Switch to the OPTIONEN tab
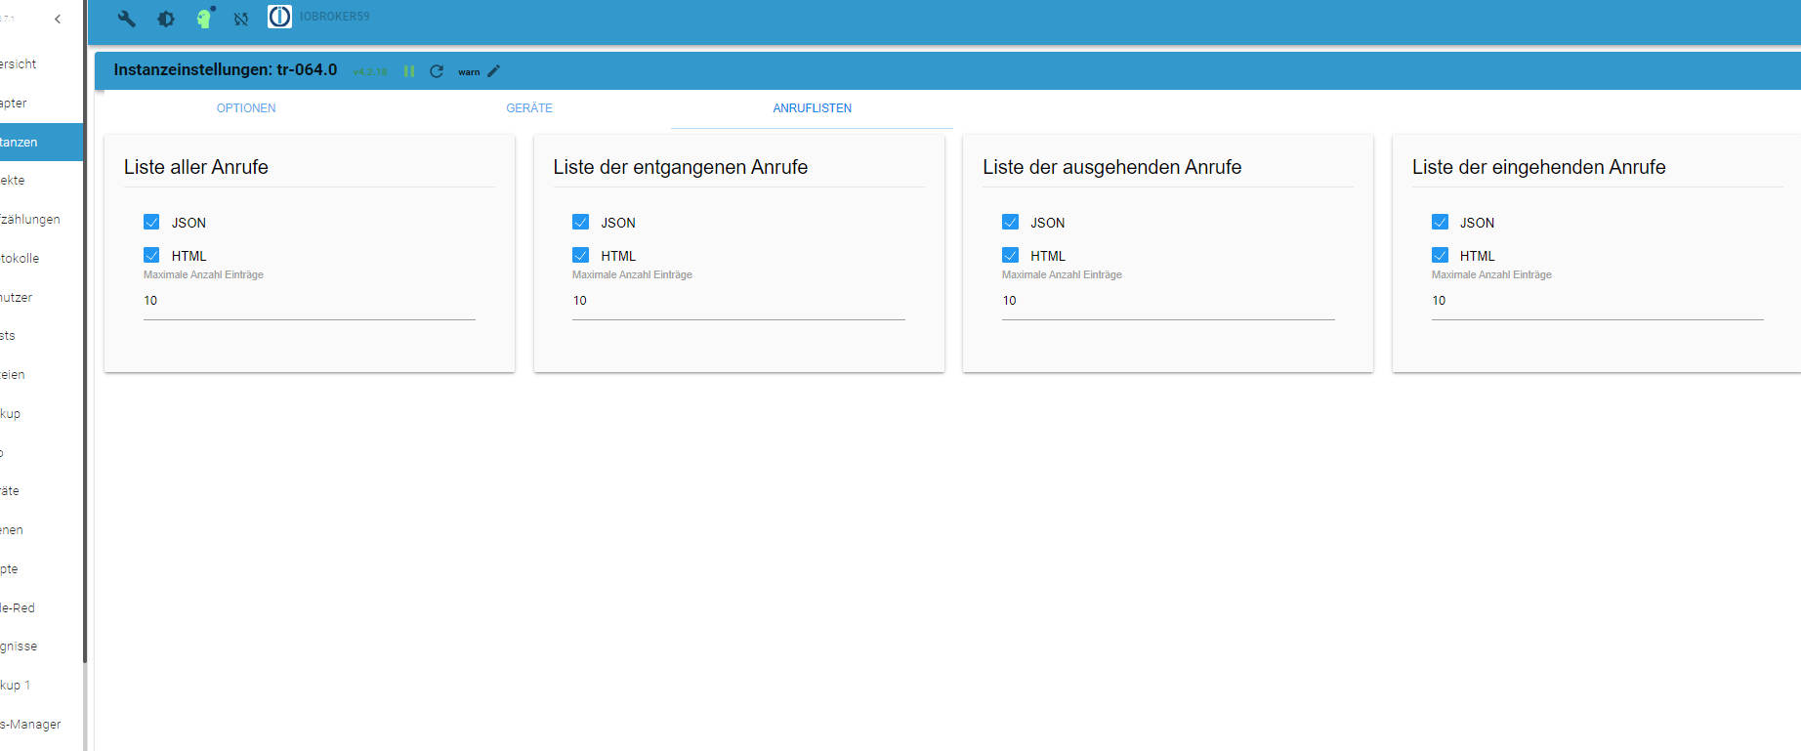Viewport: 1801px width, 751px height. pos(246,108)
